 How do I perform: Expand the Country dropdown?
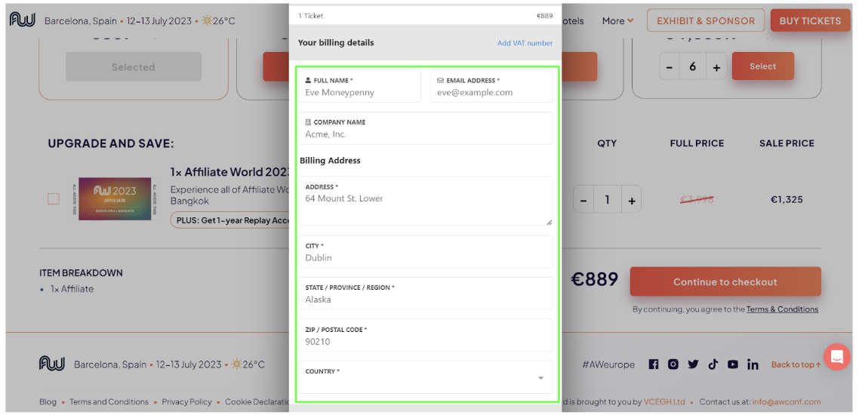click(423, 378)
